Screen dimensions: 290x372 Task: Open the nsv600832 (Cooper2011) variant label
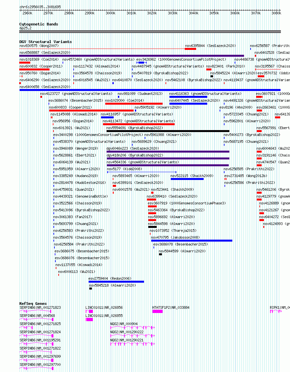(41, 66)
